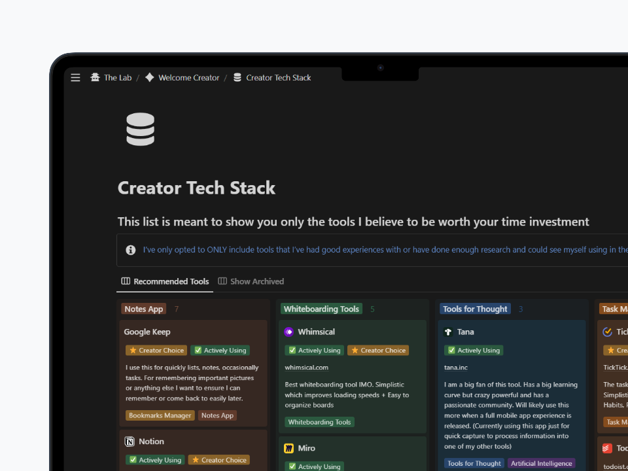Screen dimensions: 628x471
Task: Click the checkmark on Whimsical's Actively Using tag
Action: [x=292, y=351]
